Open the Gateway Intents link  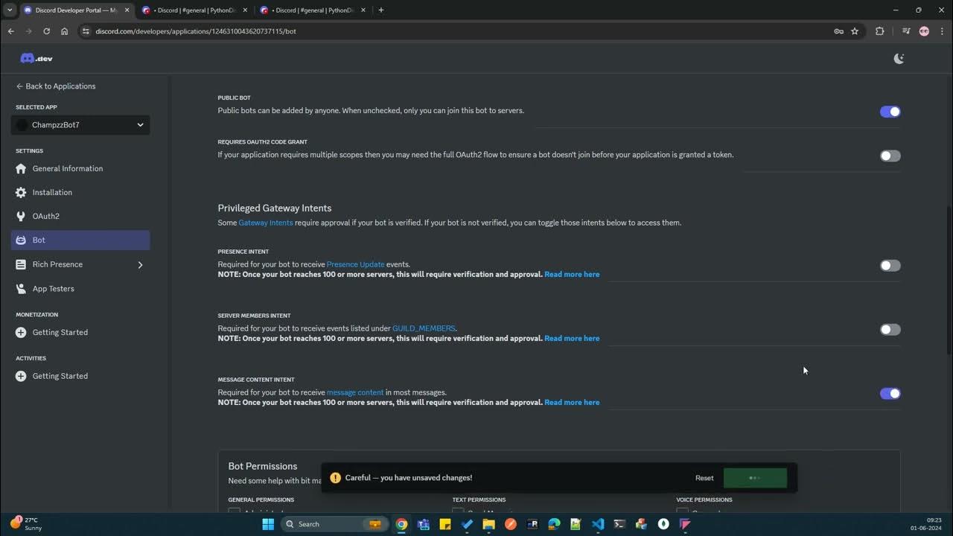(x=266, y=223)
